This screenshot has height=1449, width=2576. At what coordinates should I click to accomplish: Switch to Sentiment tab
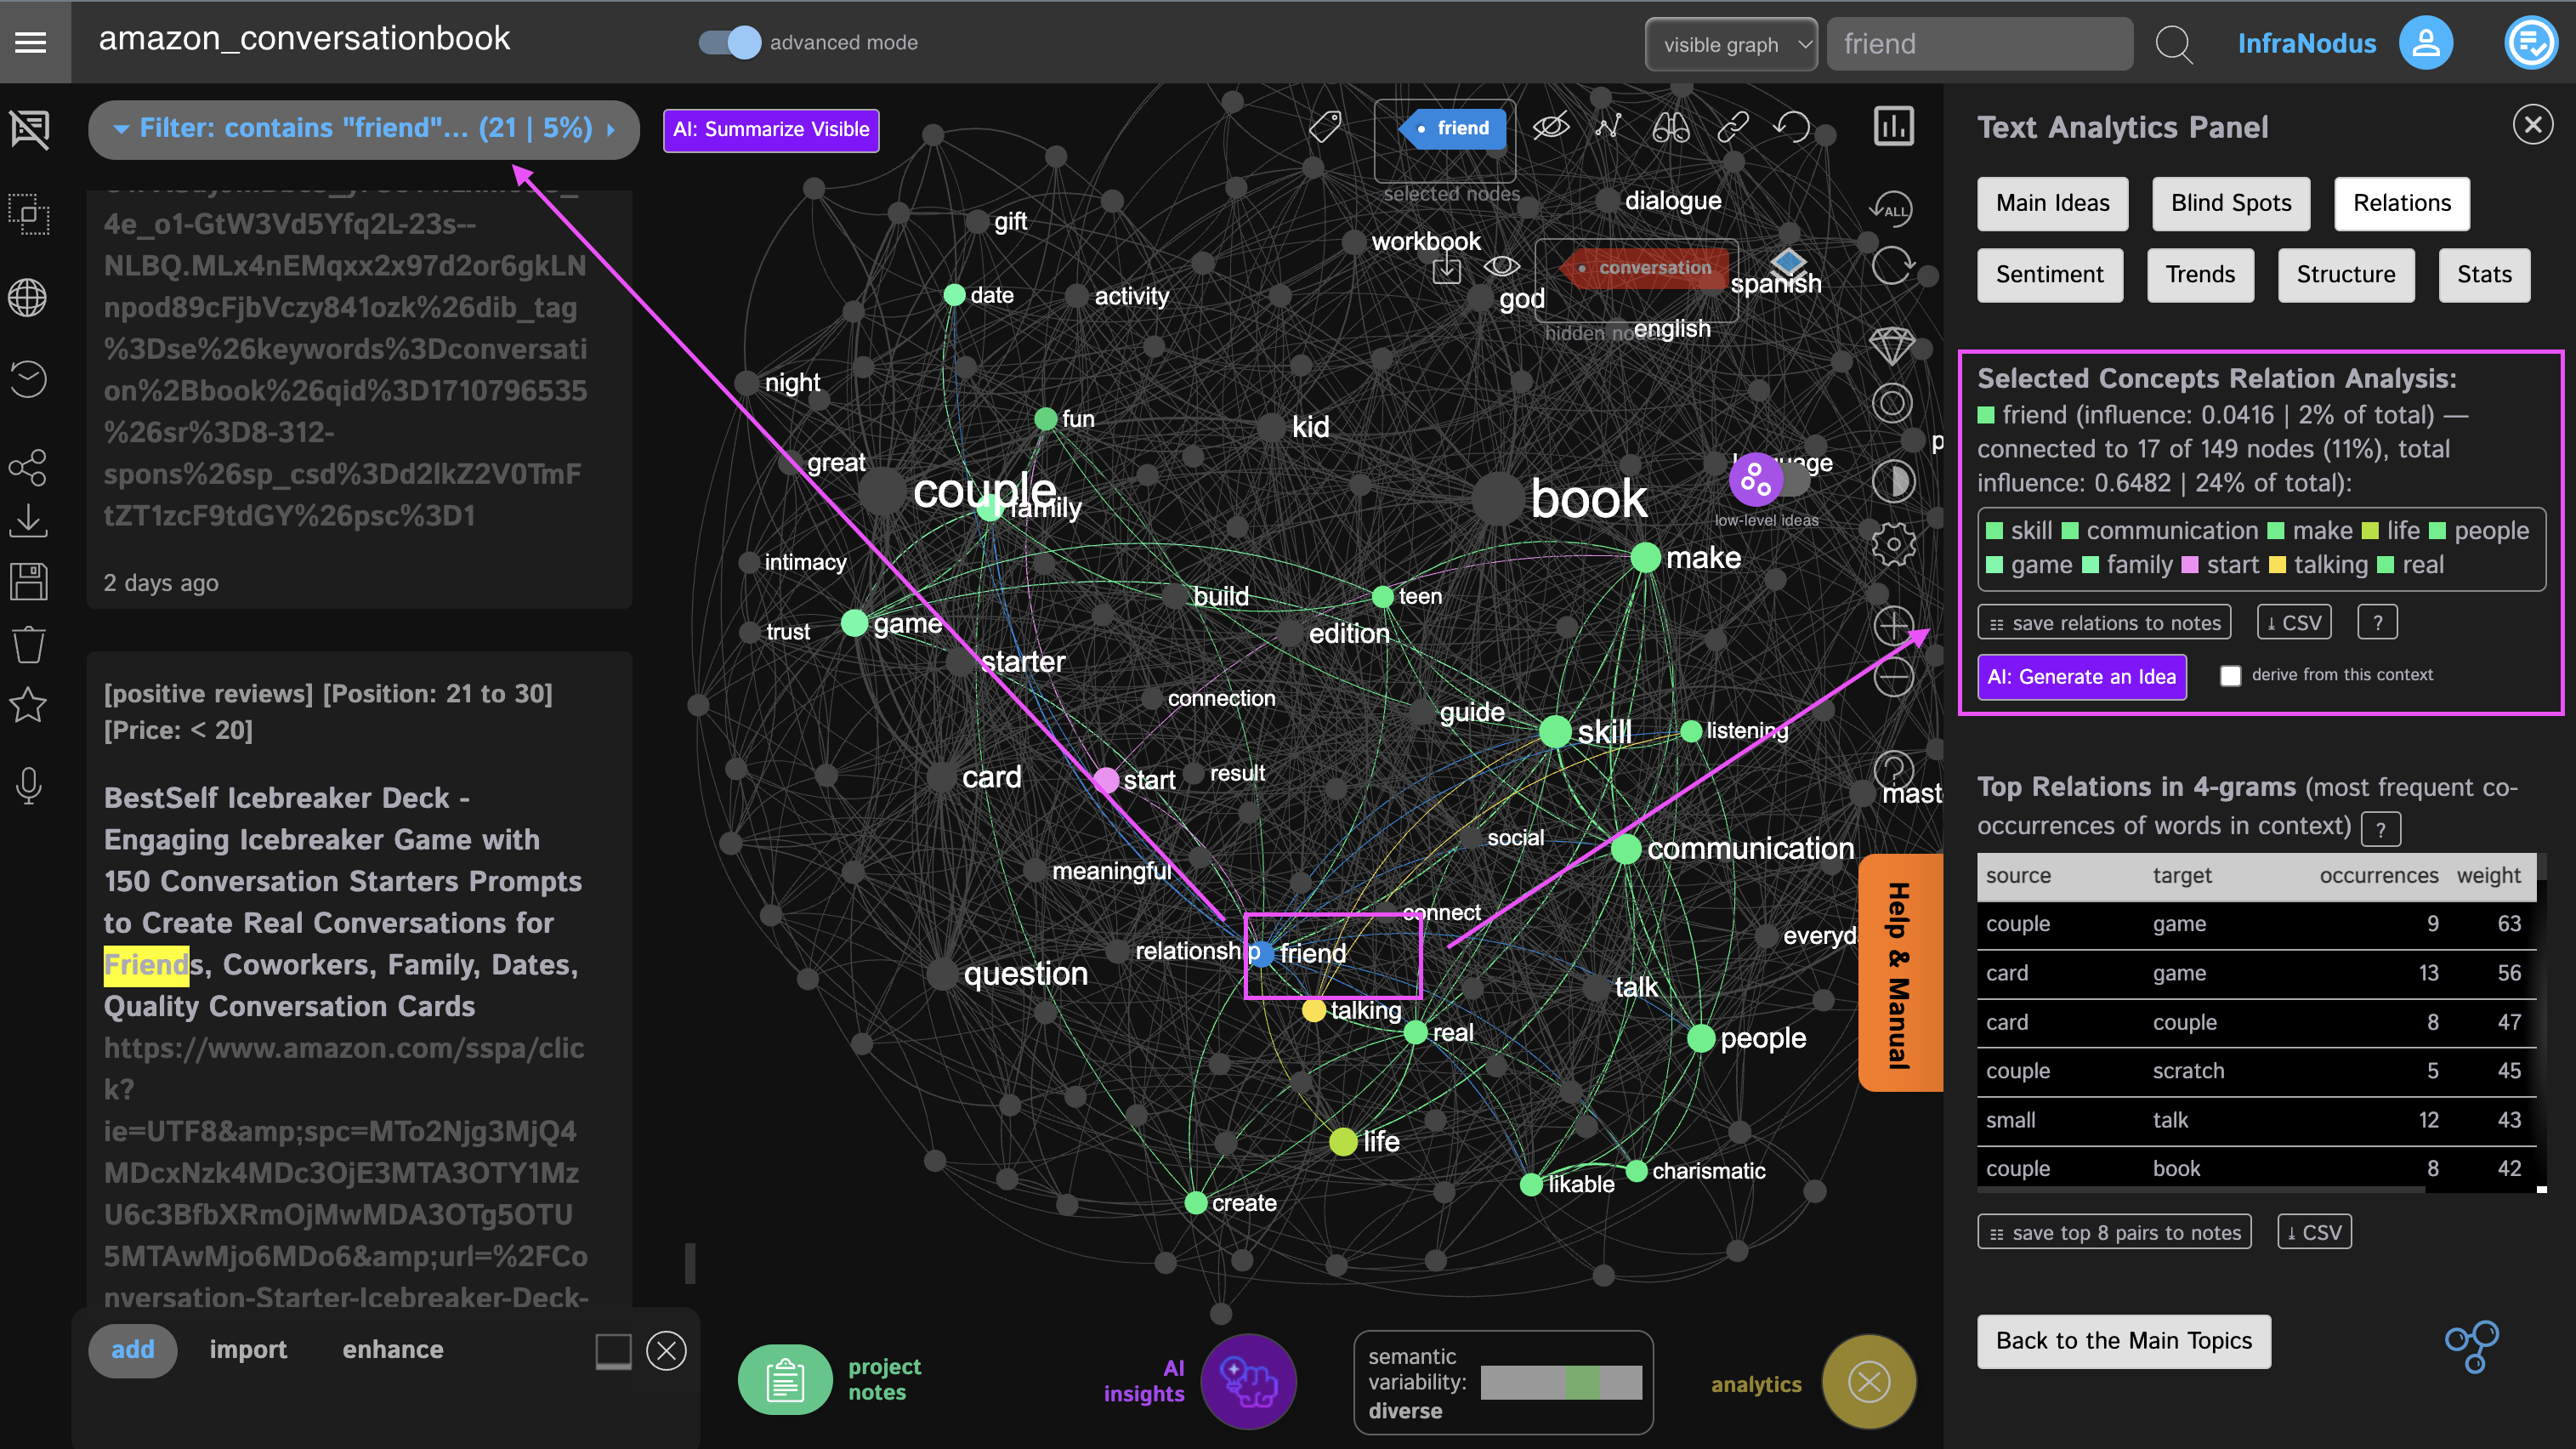[x=2049, y=275]
